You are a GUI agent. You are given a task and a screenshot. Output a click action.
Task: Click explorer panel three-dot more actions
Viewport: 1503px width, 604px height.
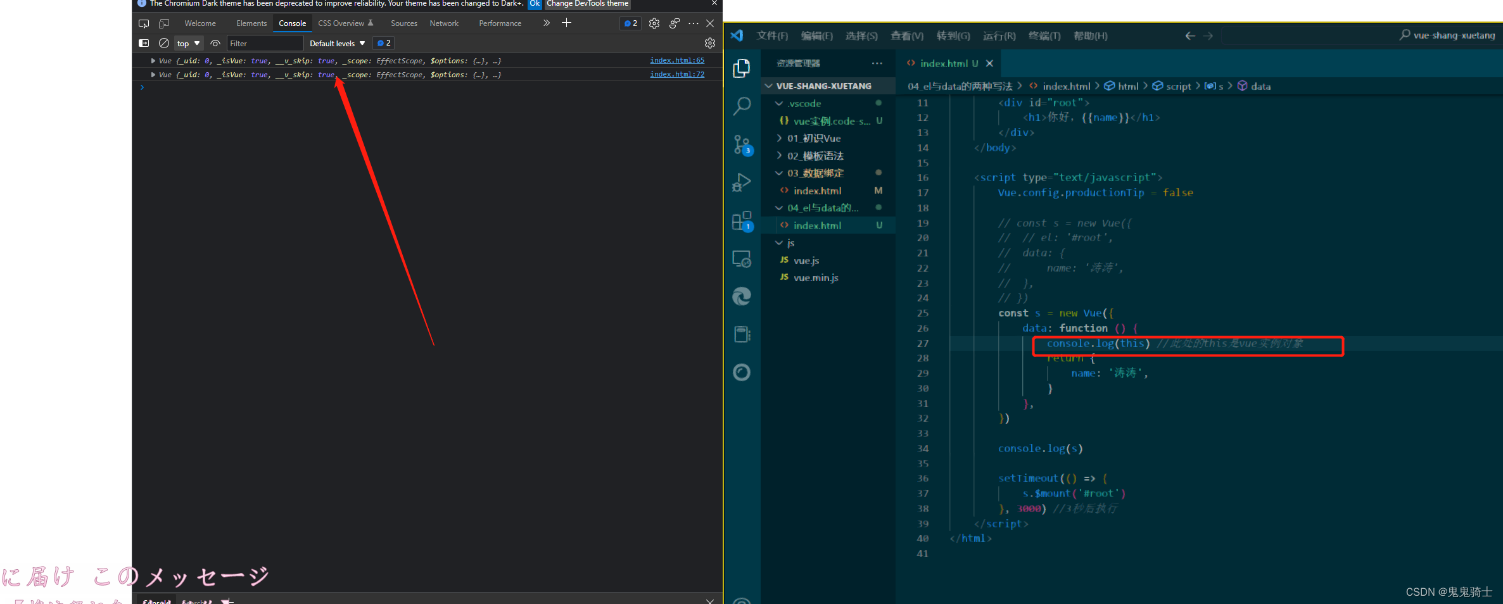click(877, 63)
